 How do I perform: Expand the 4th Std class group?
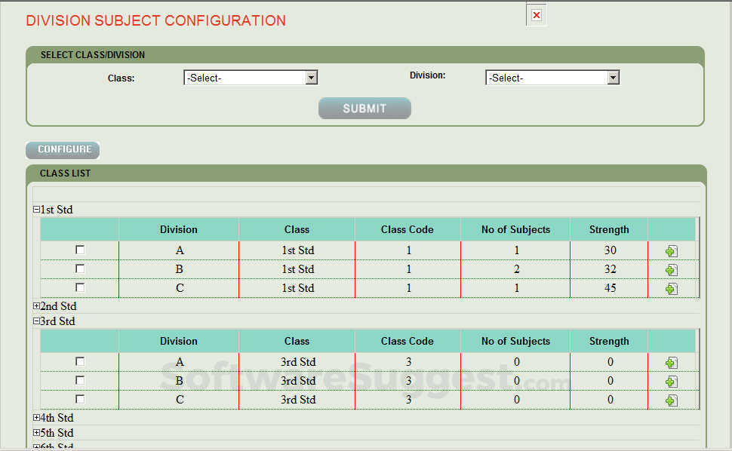(35, 418)
